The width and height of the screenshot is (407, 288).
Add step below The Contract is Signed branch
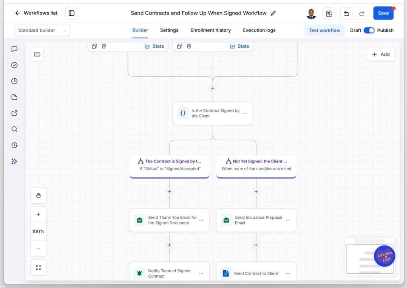pos(169,192)
